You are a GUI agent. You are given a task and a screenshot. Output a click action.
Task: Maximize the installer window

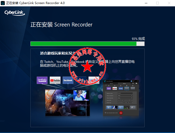click(x=157, y=3)
